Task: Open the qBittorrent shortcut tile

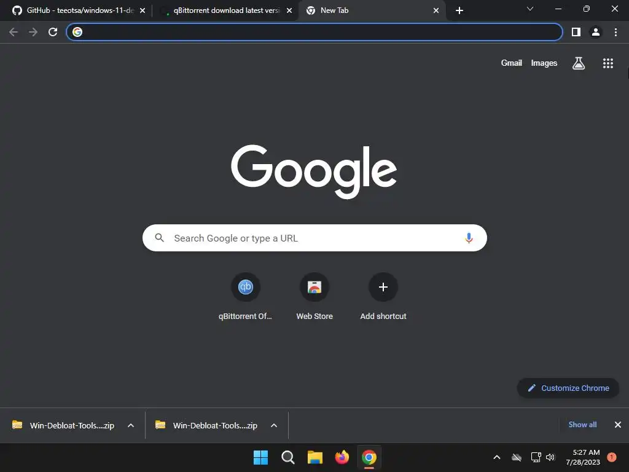Action: 246,297
